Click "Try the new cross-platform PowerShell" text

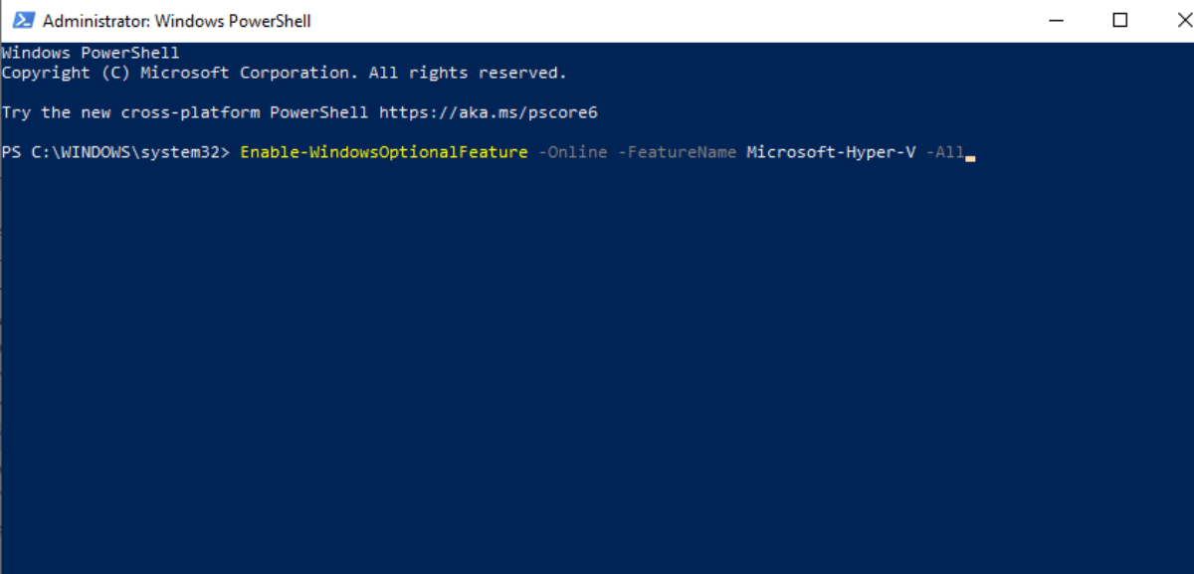pyautogui.click(x=185, y=112)
